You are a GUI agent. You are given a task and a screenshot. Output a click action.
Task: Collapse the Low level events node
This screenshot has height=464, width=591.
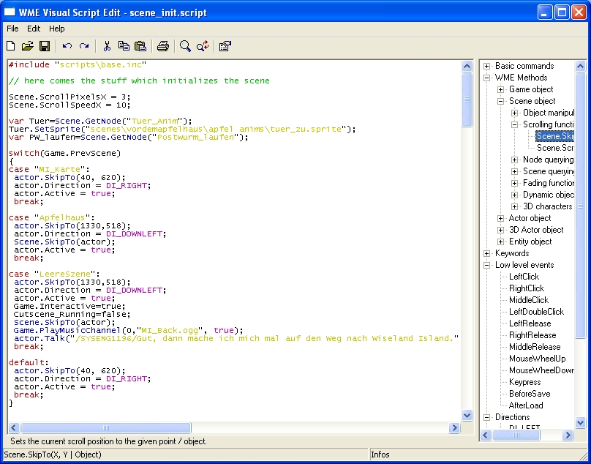coord(486,265)
